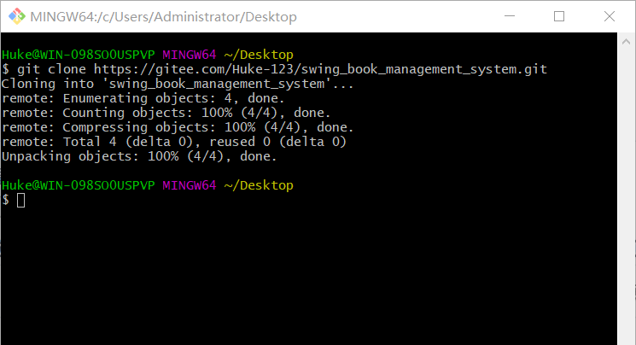
Task: Click the 'Cloning into' output line
Action: click(x=178, y=84)
